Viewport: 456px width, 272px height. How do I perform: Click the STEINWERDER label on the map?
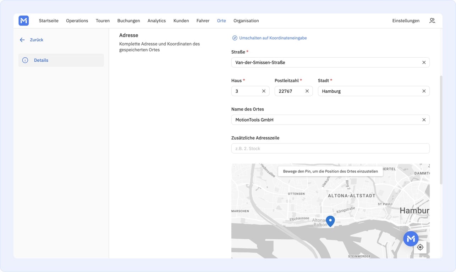(x=359, y=256)
